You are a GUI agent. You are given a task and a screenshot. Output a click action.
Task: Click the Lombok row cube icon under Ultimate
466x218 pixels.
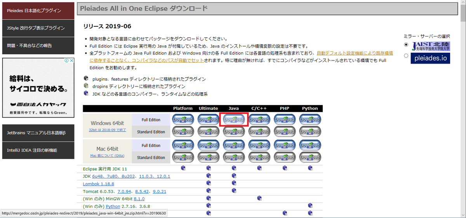pyautogui.click(x=209, y=183)
